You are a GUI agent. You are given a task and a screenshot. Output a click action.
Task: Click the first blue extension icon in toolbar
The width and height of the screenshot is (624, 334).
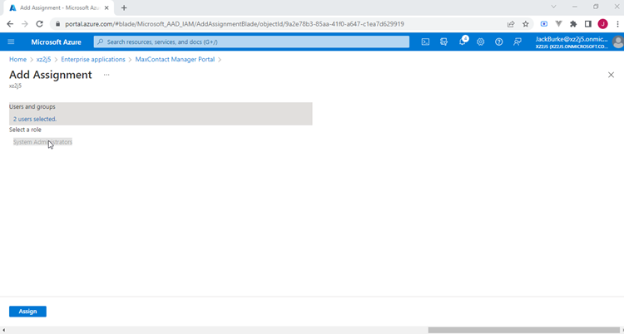[544, 24]
